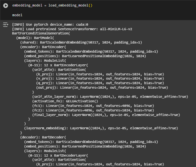Select '[INFO] Use pytorch device_name: cuda:0' line
This screenshot has height=167, width=196.
(50, 24)
